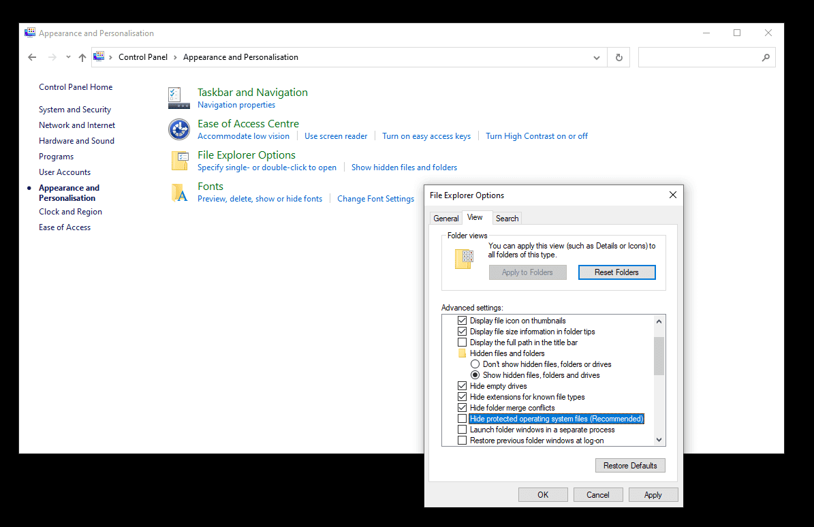Switch to the General tab
The height and width of the screenshot is (527, 814).
pyautogui.click(x=446, y=218)
